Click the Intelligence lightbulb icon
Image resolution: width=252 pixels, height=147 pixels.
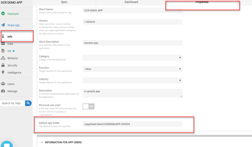3,72
